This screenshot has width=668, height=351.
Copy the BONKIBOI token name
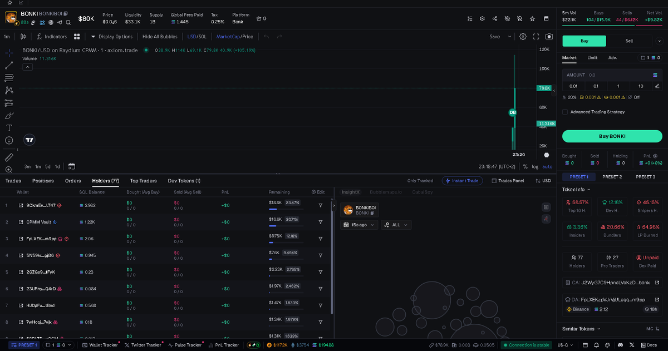[66, 13]
